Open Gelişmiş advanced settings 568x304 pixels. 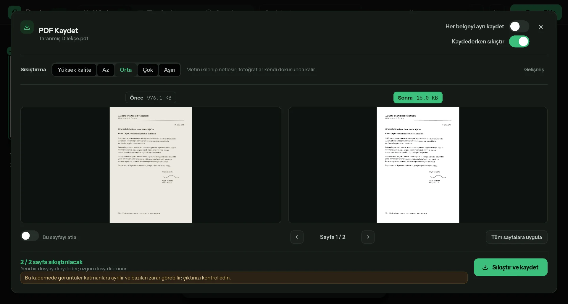pyautogui.click(x=534, y=69)
